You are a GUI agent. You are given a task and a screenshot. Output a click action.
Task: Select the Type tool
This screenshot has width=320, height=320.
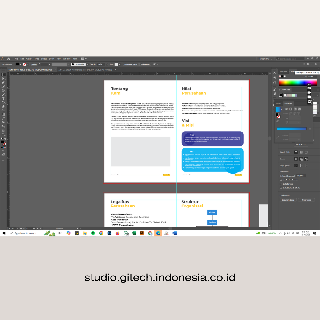[x=3, y=98]
